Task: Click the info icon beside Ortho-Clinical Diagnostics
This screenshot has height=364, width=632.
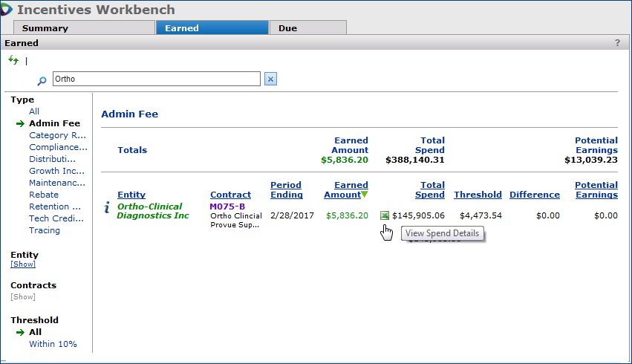Action: click(x=107, y=209)
